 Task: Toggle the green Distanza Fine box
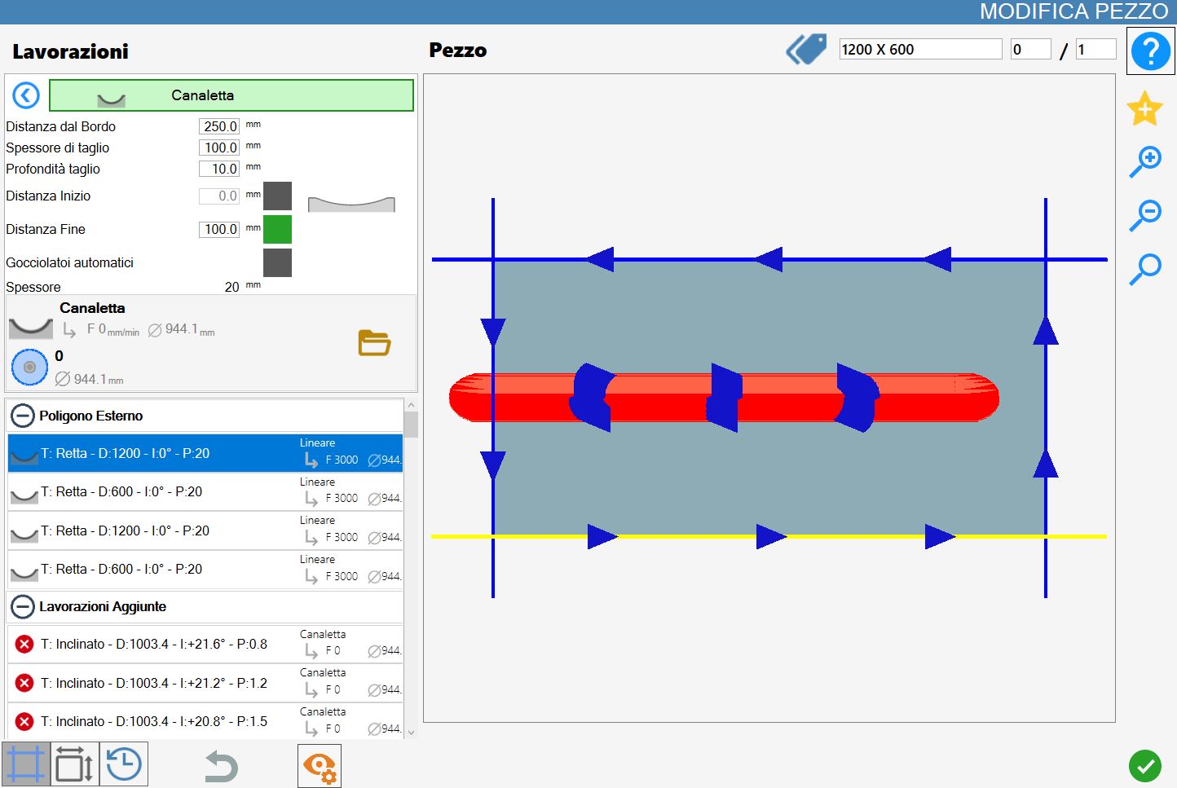[277, 230]
